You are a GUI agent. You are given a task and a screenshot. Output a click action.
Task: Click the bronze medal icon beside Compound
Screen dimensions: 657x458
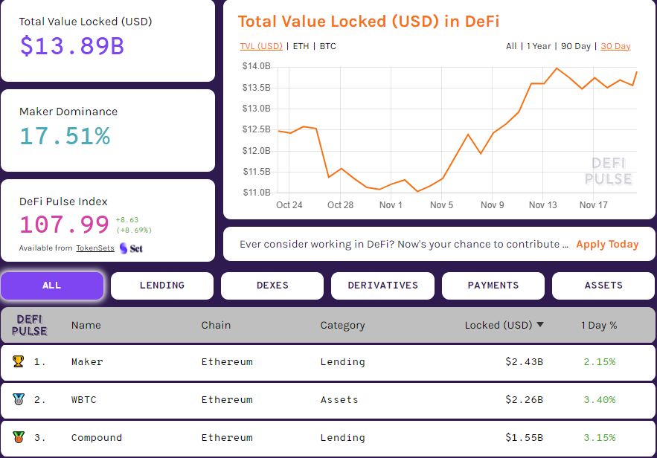point(16,437)
